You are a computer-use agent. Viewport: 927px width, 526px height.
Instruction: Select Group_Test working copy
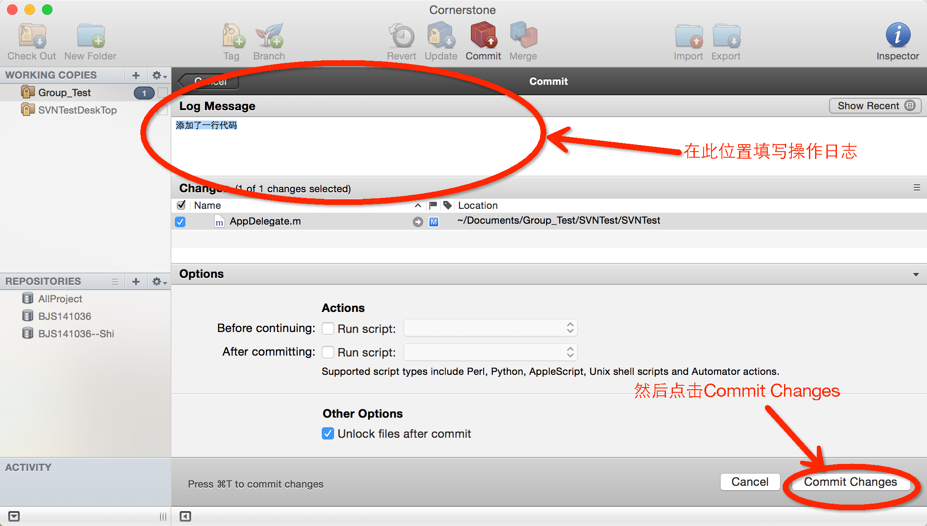(x=64, y=93)
